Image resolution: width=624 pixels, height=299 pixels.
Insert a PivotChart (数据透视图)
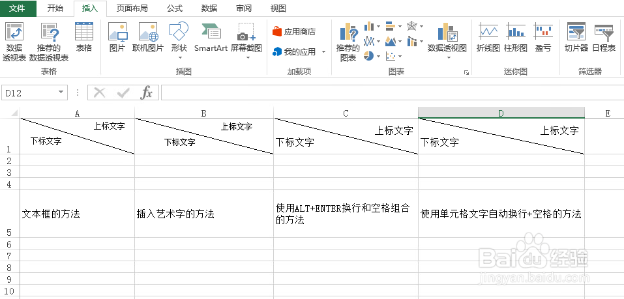point(447,40)
